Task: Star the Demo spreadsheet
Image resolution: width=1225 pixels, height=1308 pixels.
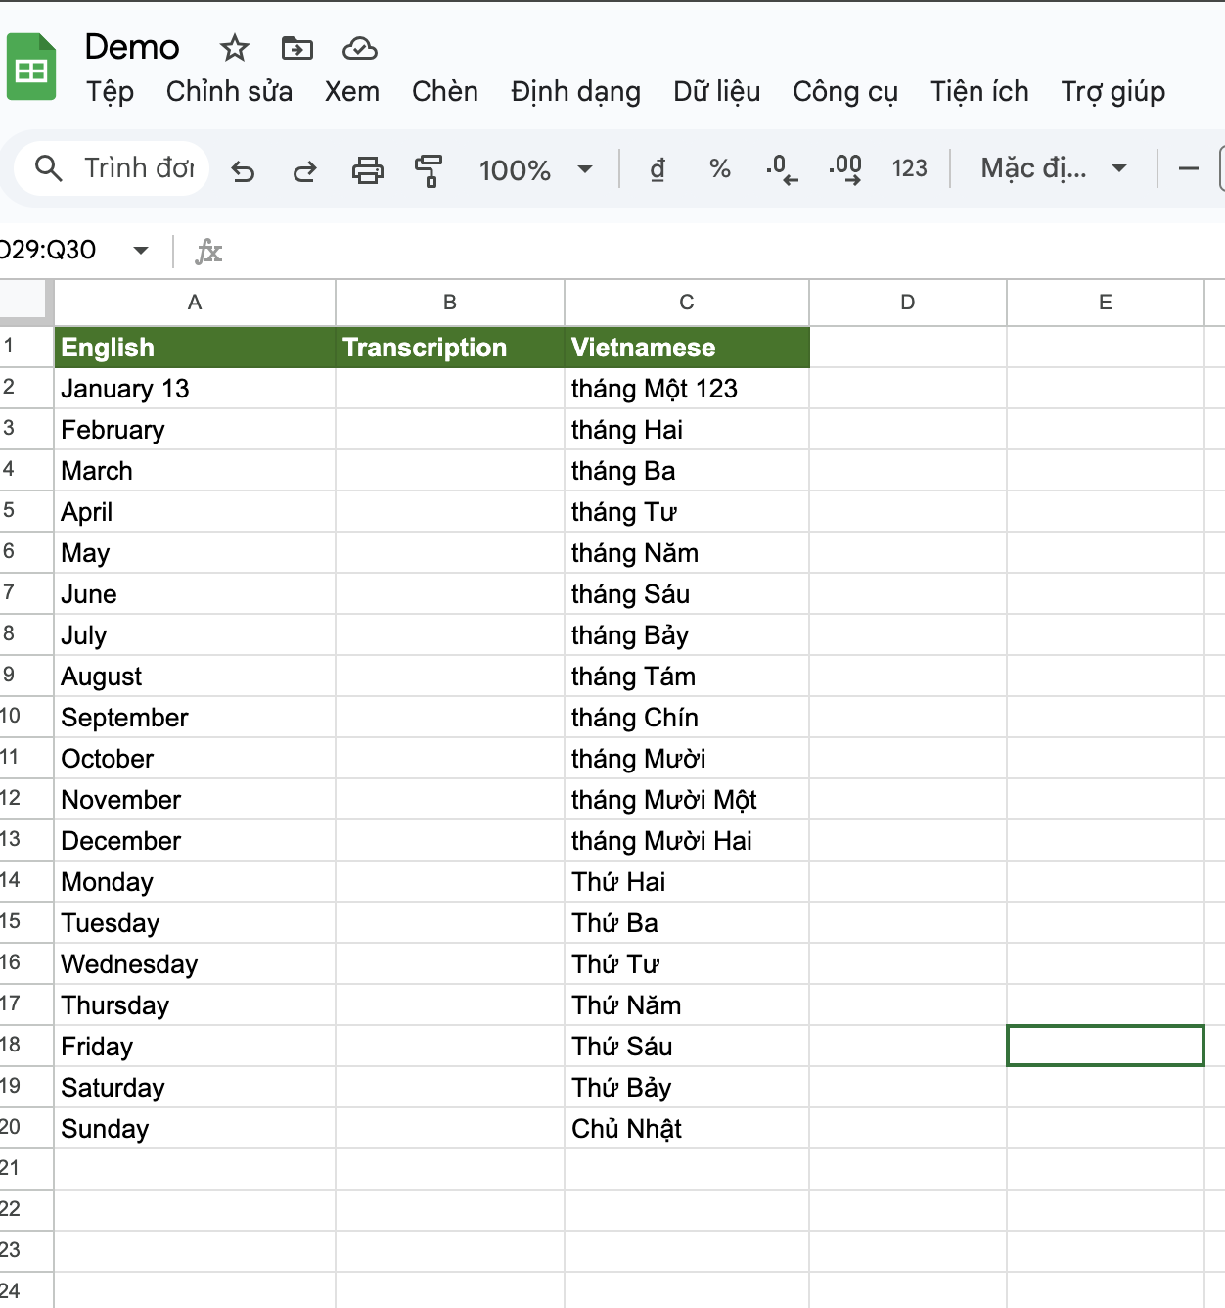Action: click(235, 48)
